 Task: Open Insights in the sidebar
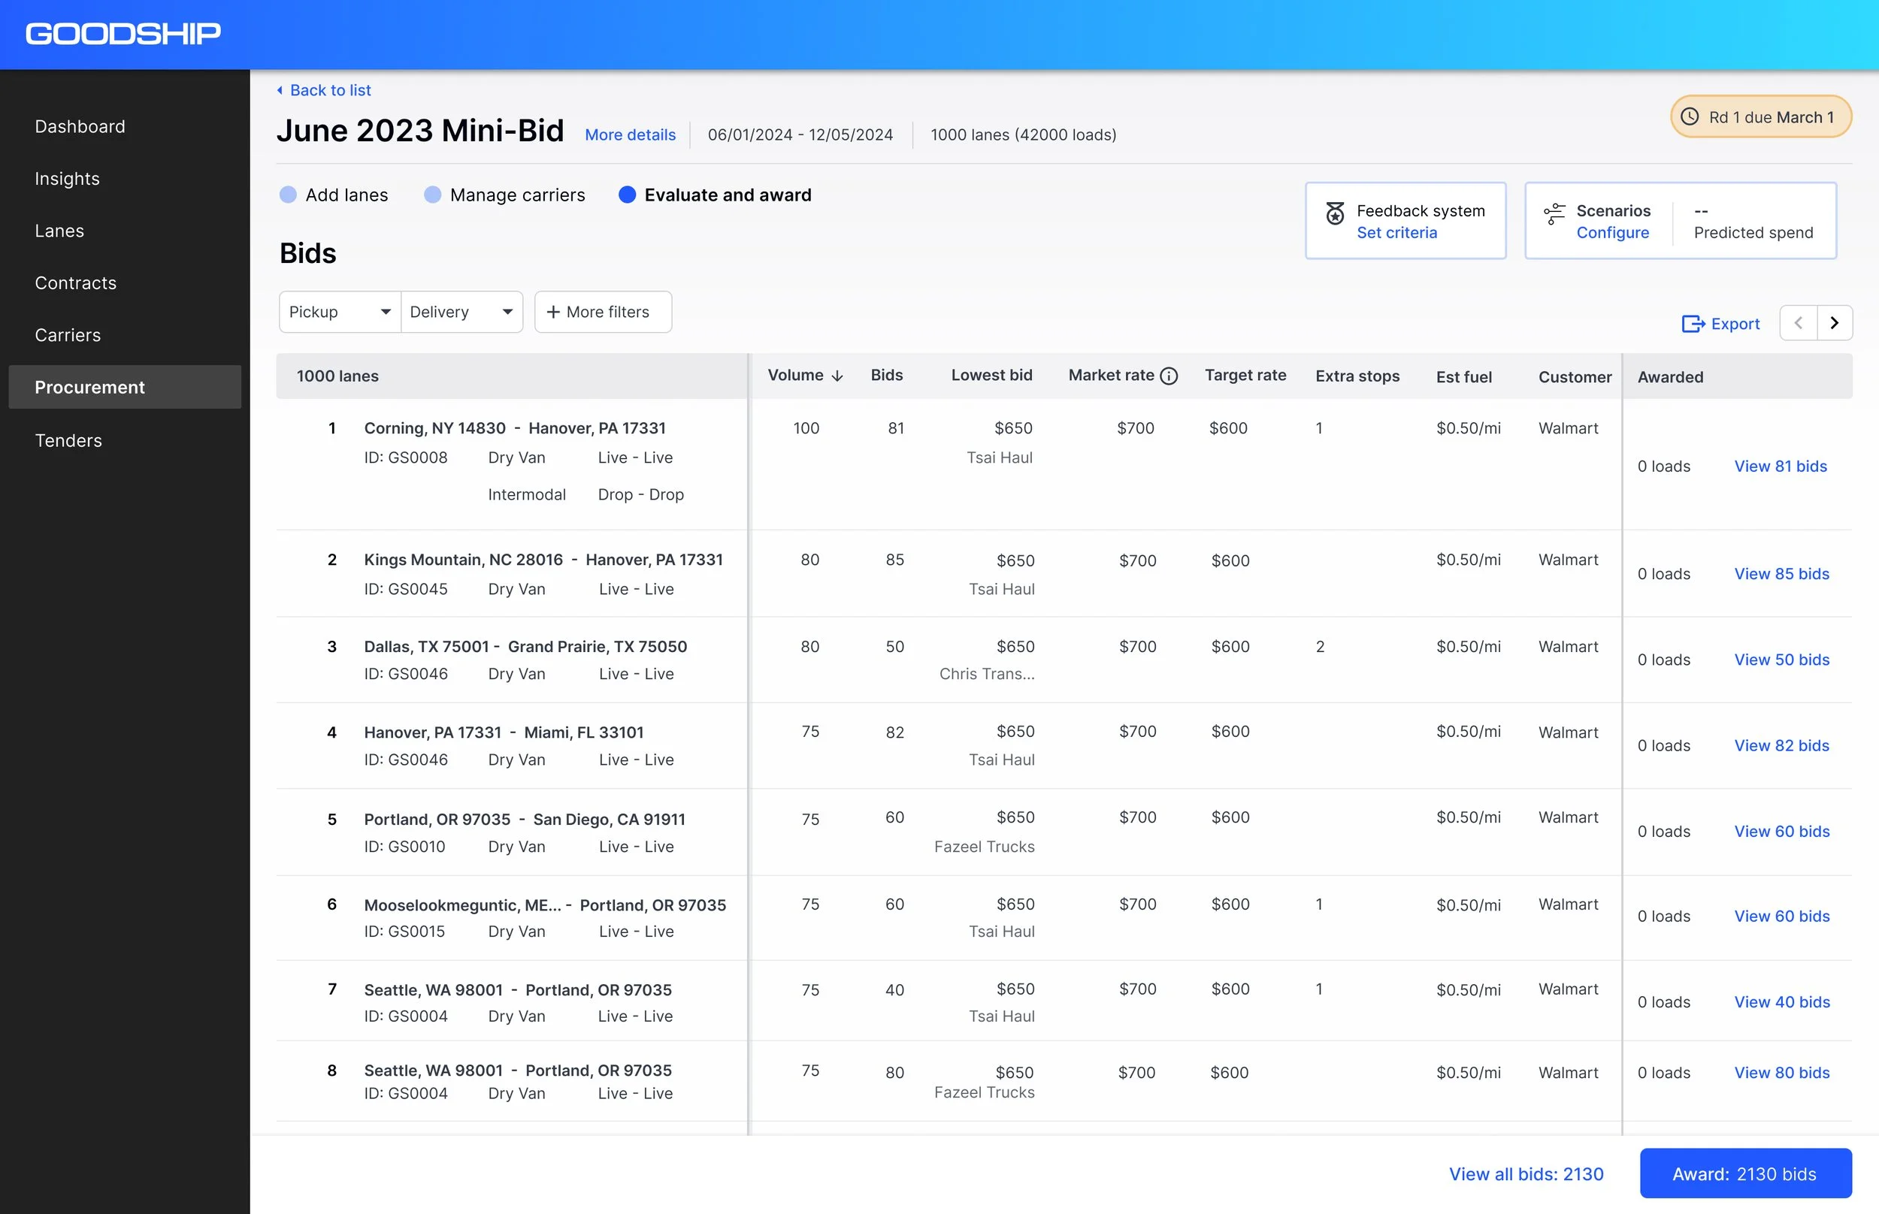pos(67,179)
